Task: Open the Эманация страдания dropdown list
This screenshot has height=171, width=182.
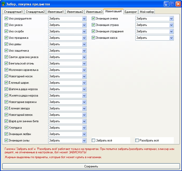Action: pyautogui.click(x=171, y=31)
